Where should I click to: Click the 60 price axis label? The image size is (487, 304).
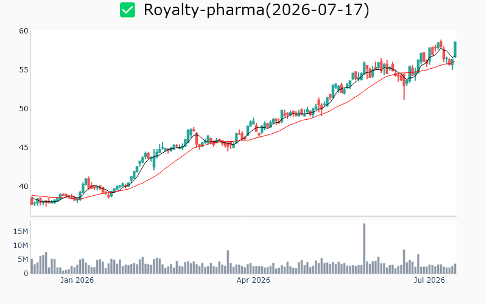pos(24,31)
